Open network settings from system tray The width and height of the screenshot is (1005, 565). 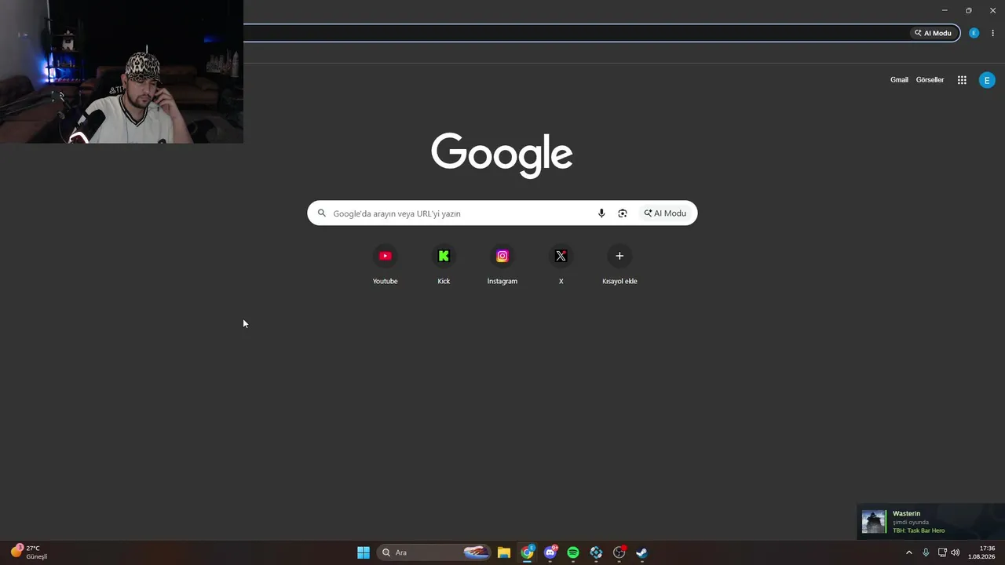click(942, 552)
